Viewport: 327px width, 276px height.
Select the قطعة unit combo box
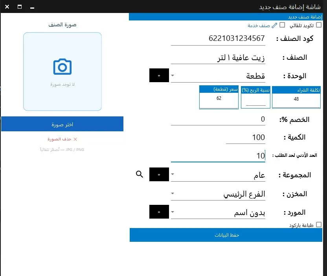pos(218,76)
